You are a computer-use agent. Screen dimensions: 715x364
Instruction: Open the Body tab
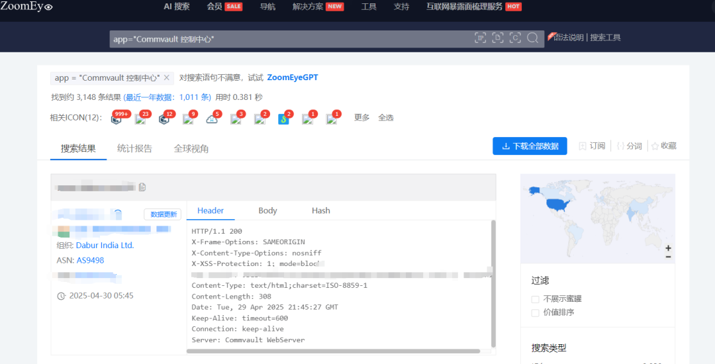pyautogui.click(x=267, y=210)
